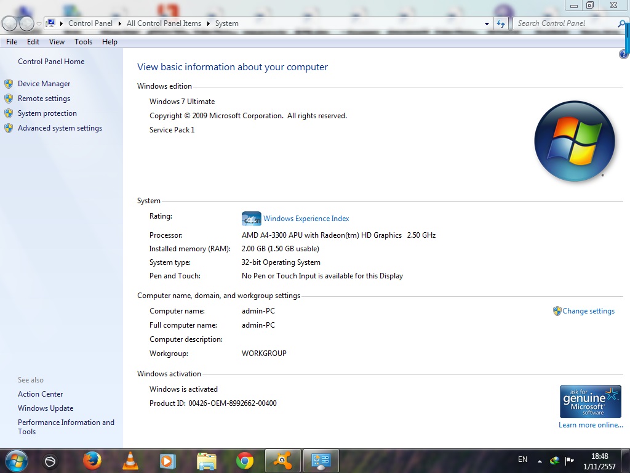Launch VLC media player from the taskbar
630x473 pixels.
130,461
